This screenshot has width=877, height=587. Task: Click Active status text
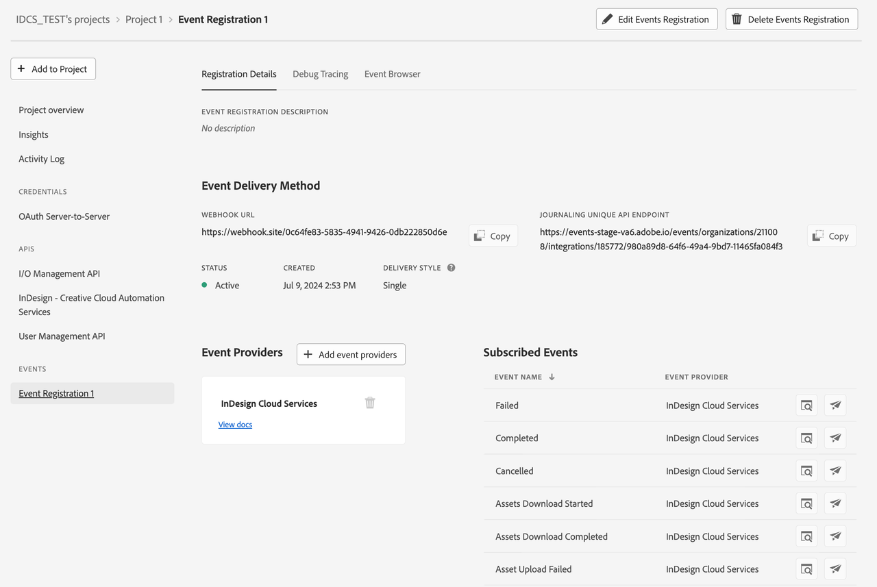[227, 286]
